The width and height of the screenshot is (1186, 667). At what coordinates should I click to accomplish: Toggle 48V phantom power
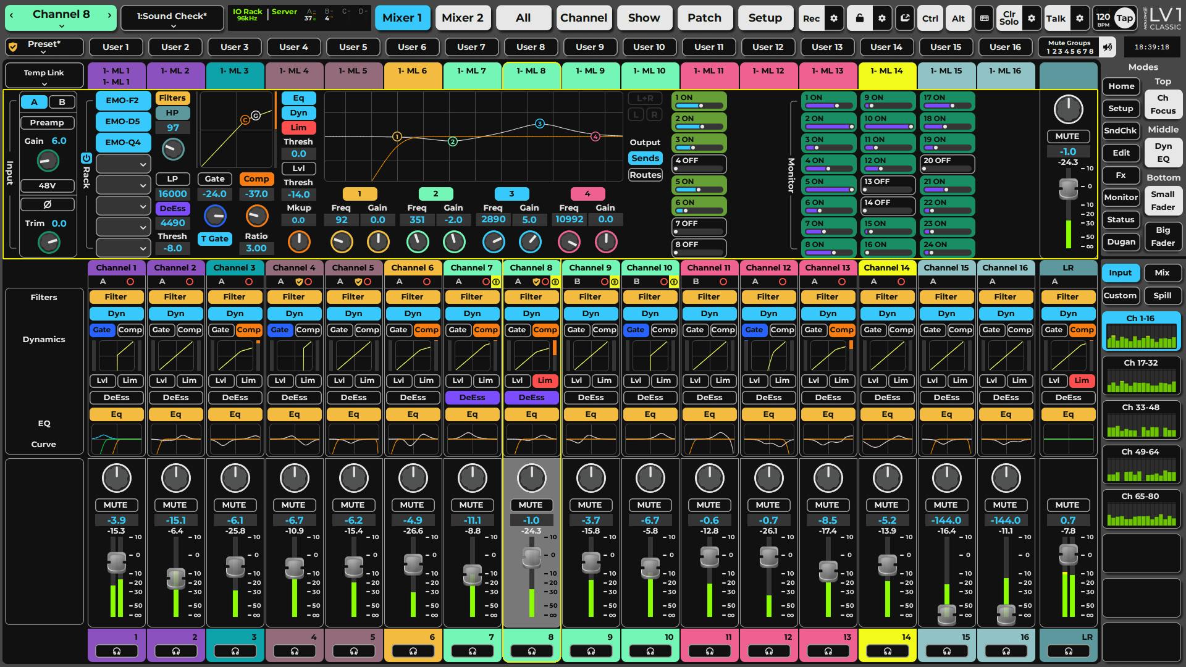[48, 185]
